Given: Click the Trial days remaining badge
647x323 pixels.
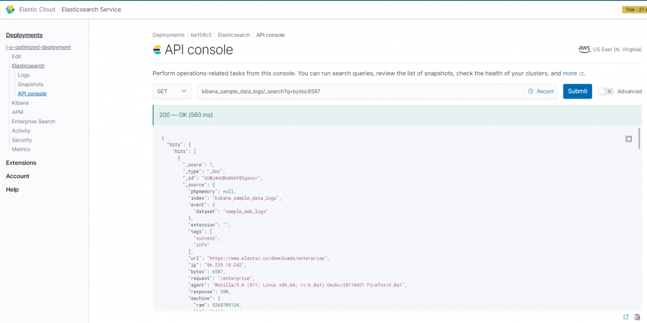Looking at the screenshot, I should point(634,9).
